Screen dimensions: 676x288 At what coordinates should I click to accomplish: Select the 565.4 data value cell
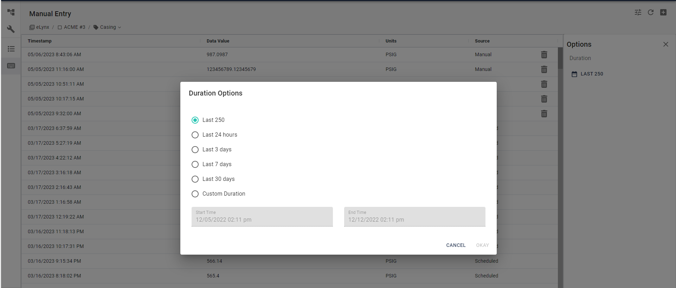click(213, 276)
